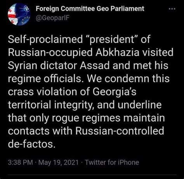Click the opening word Self-proclaimed
This screenshot has width=184, height=179.
45,39
